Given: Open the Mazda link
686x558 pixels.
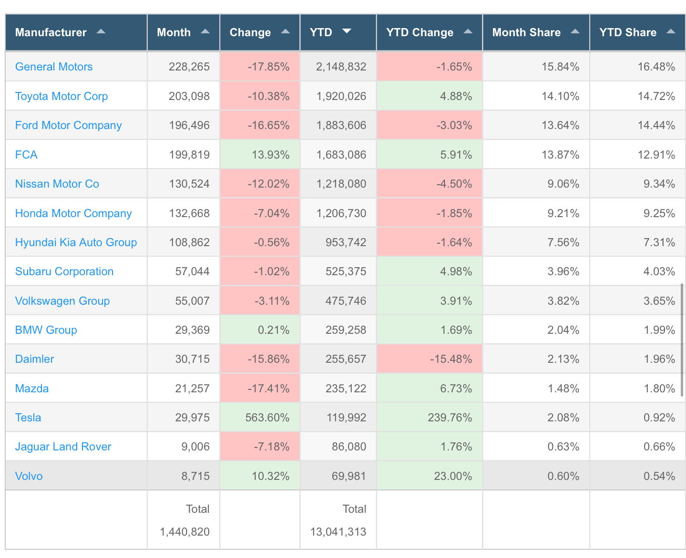Looking at the screenshot, I should [32, 389].
